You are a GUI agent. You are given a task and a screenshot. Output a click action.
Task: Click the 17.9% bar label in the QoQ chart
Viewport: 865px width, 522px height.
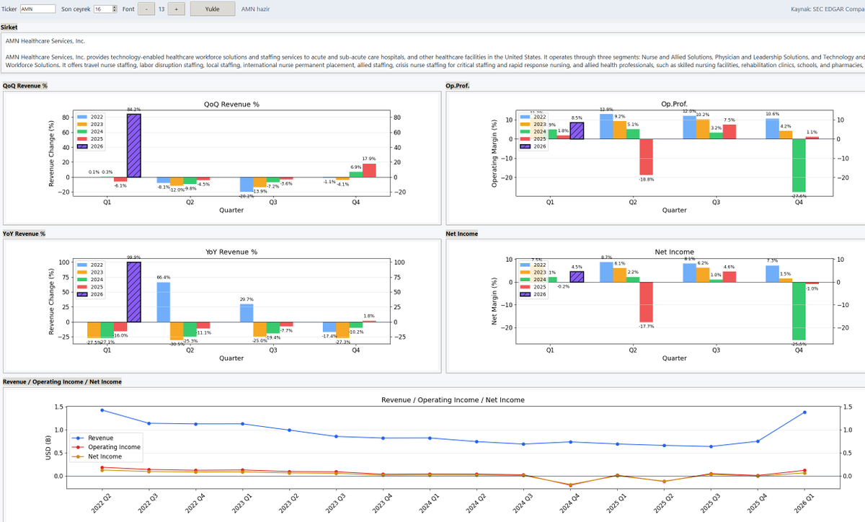tap(369, 159)
